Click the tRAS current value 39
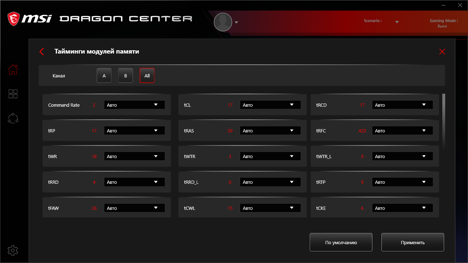This screenshot has width=468, height=263. 230,131
